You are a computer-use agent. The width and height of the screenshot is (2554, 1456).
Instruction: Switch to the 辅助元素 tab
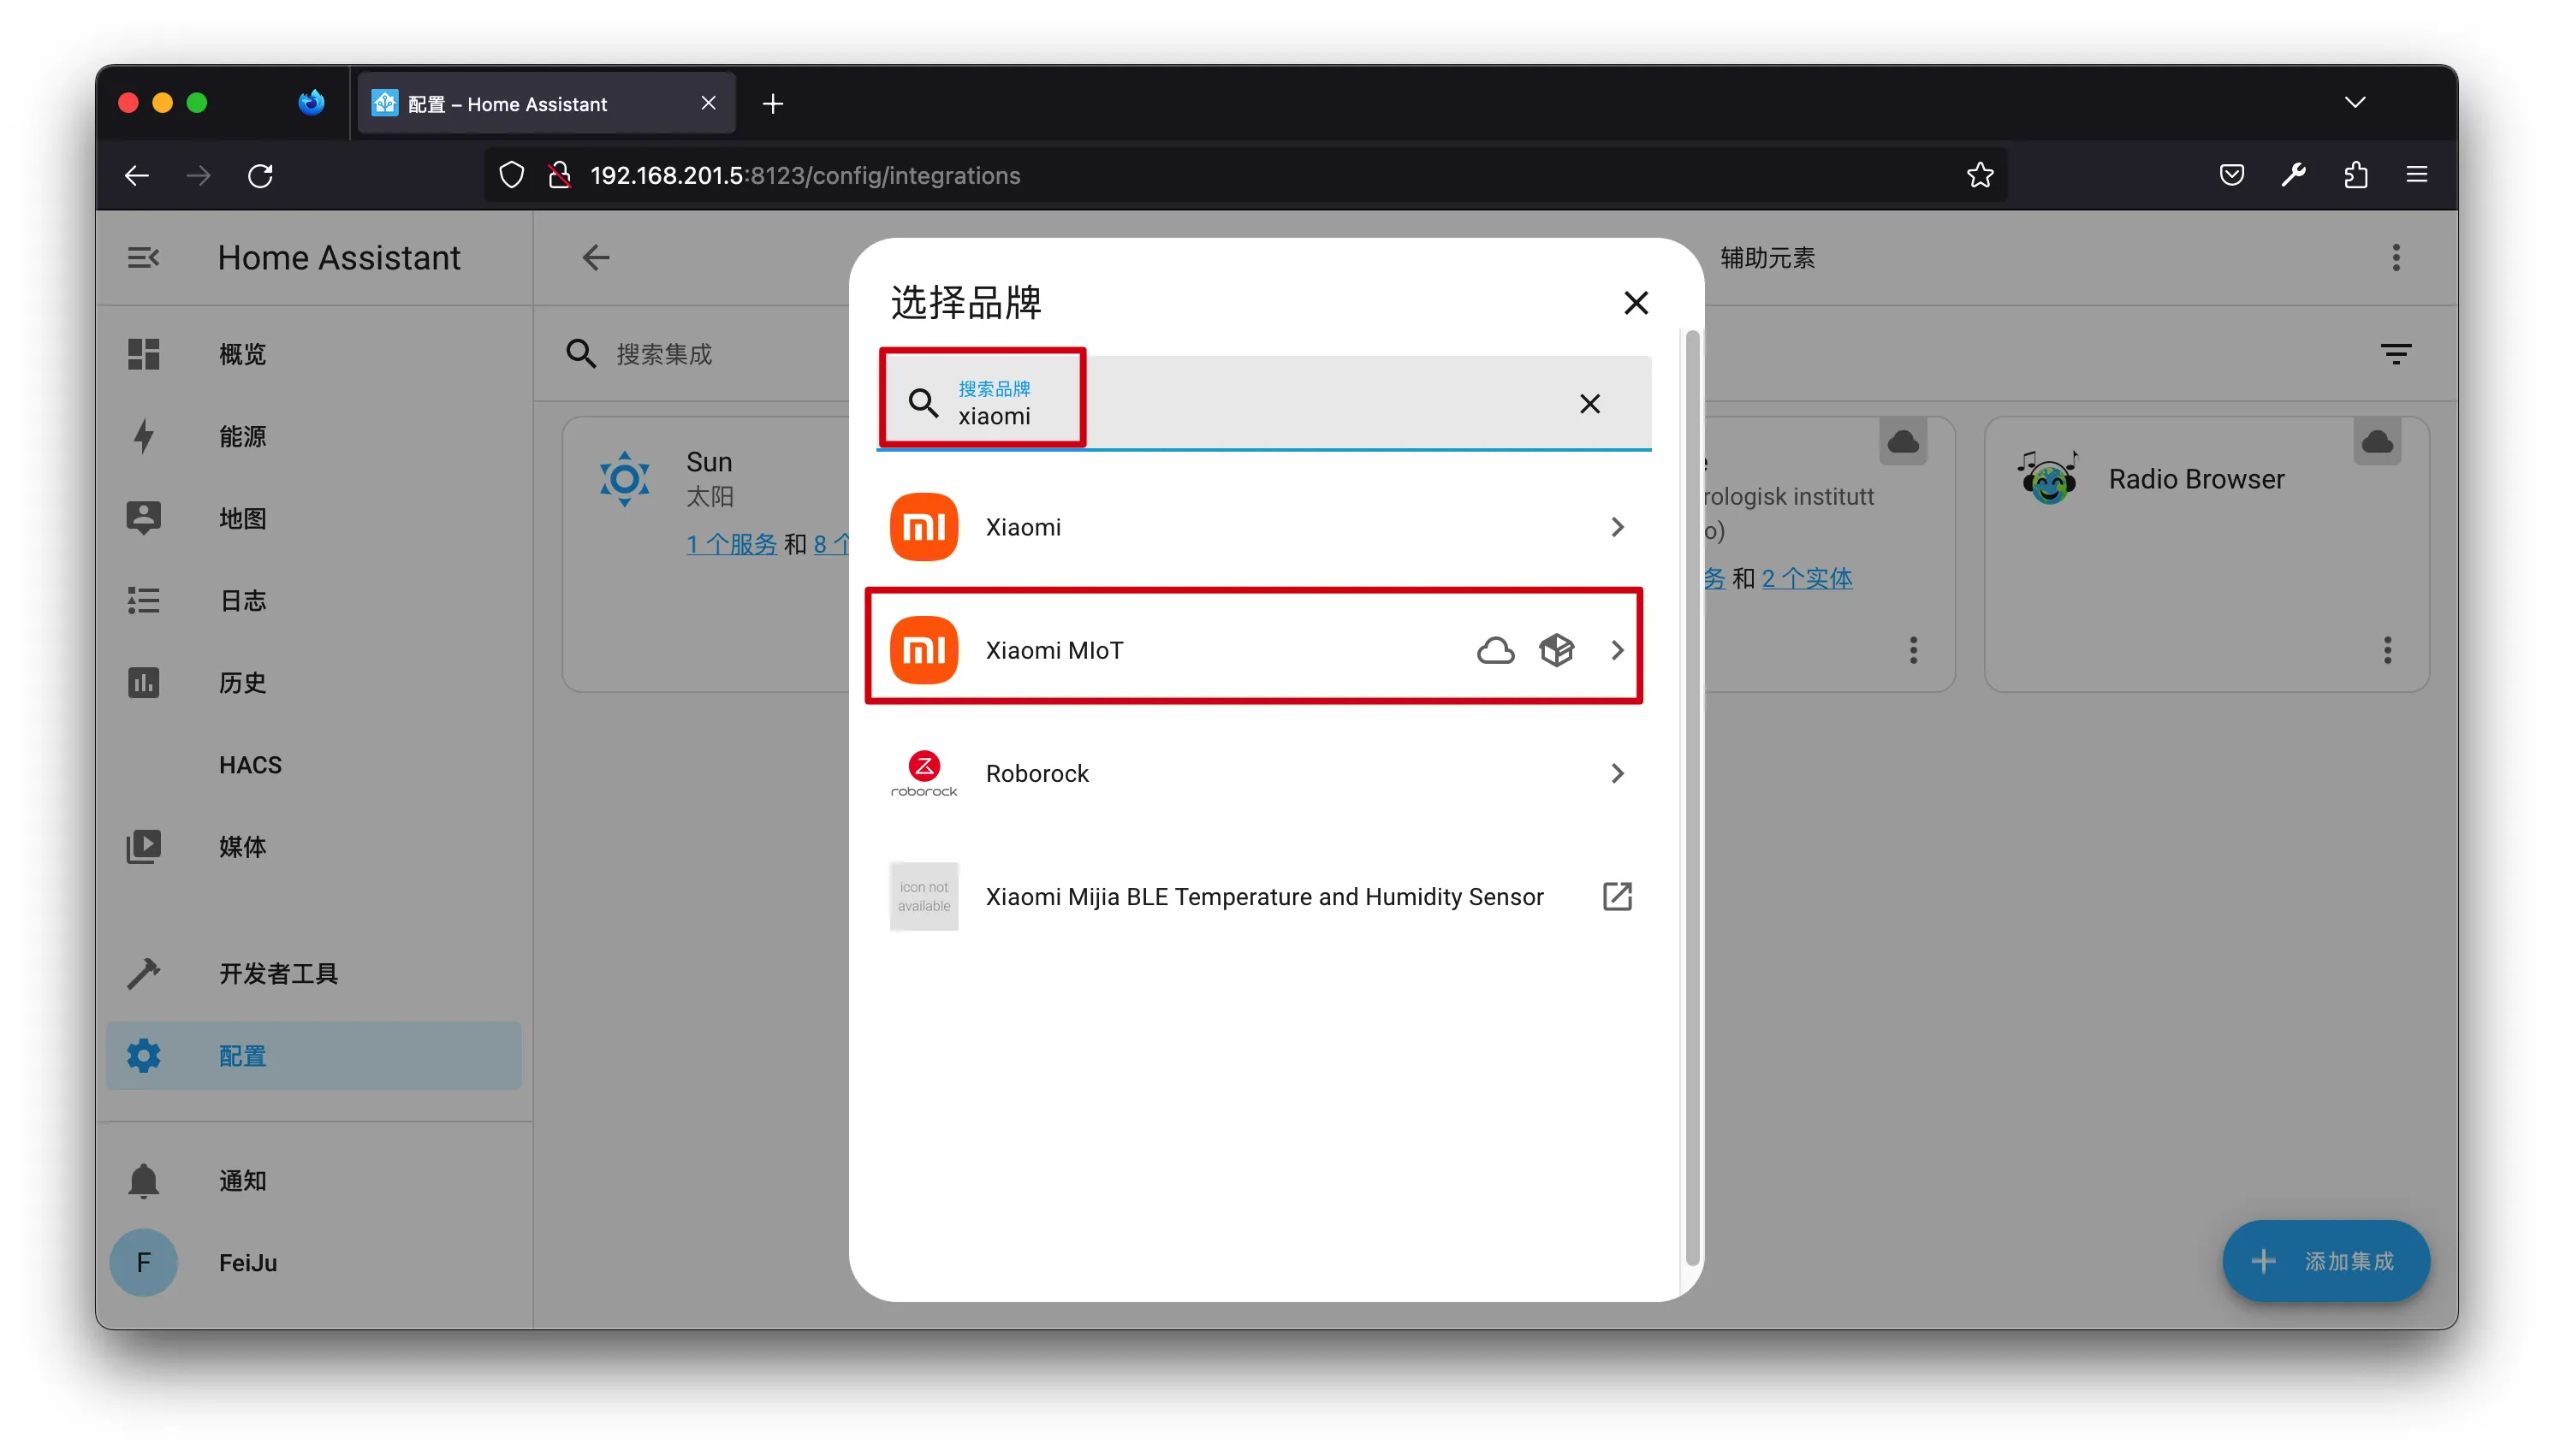(x=1767, y=258)
